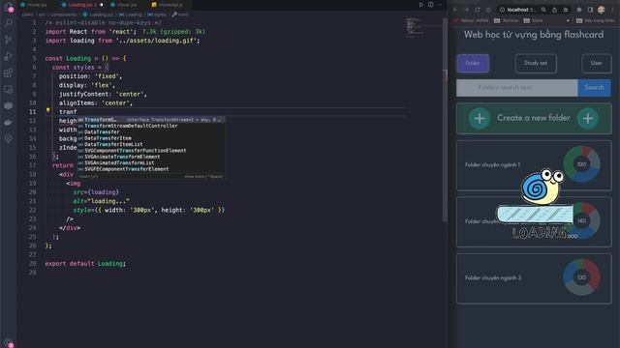This screenshot has height=348, width=620.
Task: Go back in the browser
Action: [x=455, y=10]
